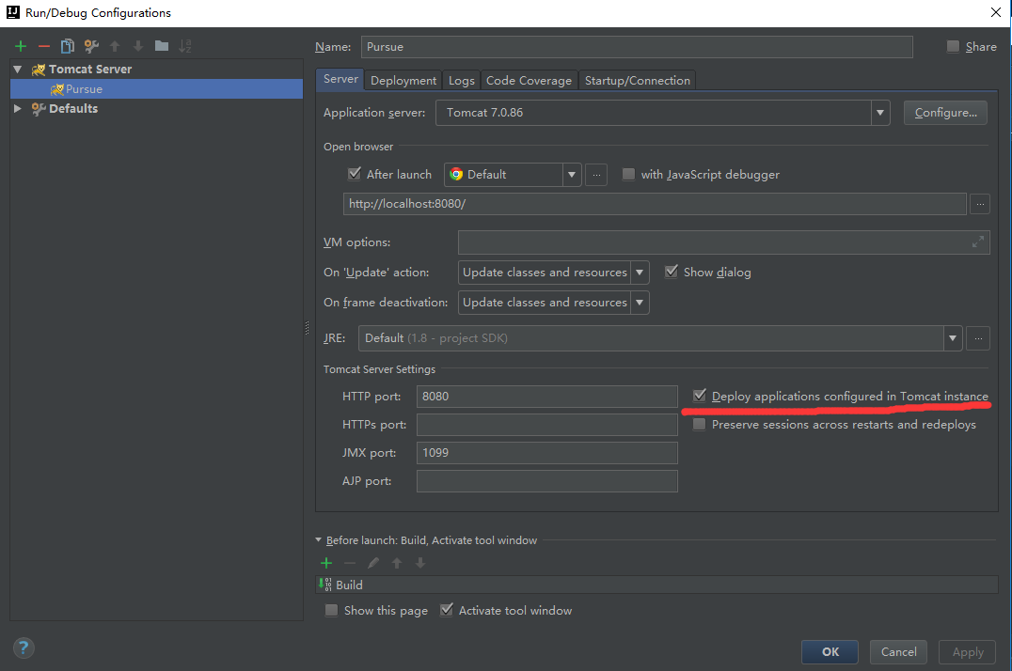Click the Build task icon

[325, 585]
